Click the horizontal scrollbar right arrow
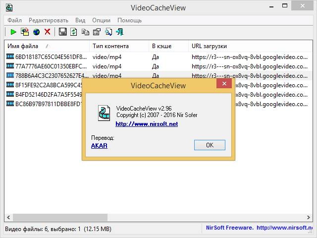The height and width of the screenshot is (238, 317). 308,218
